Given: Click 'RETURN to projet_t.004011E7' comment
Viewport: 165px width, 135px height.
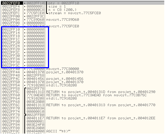Looking at the screenshot, I should coord(101,118).
